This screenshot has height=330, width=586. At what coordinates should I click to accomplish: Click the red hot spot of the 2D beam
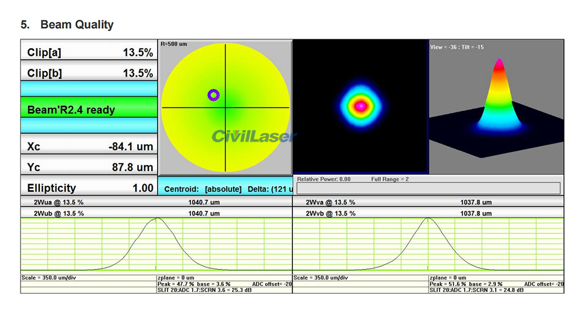(x=361, y=106)
